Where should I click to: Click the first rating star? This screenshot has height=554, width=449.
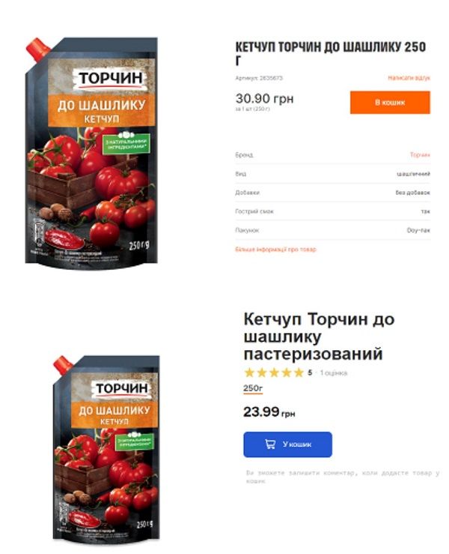[x=249, y=373]
